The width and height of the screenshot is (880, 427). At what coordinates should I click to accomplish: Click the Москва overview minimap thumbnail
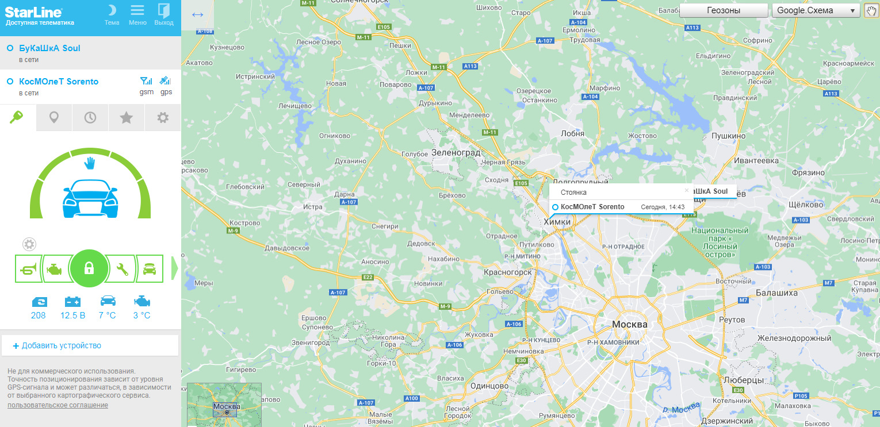[x=224, y=405]
